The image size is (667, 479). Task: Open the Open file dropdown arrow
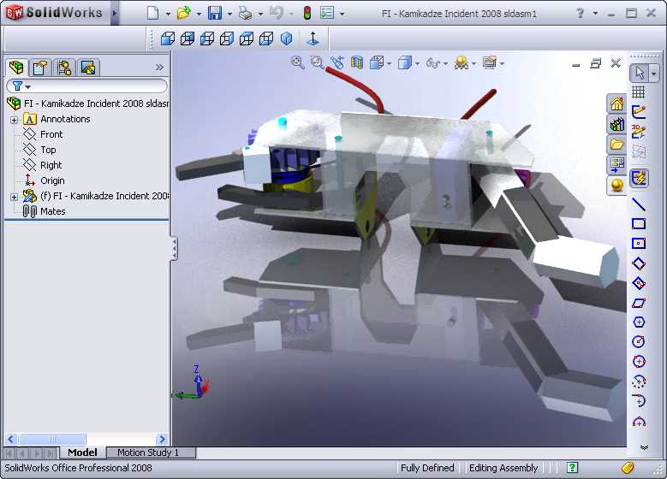[x=199, y=14]
